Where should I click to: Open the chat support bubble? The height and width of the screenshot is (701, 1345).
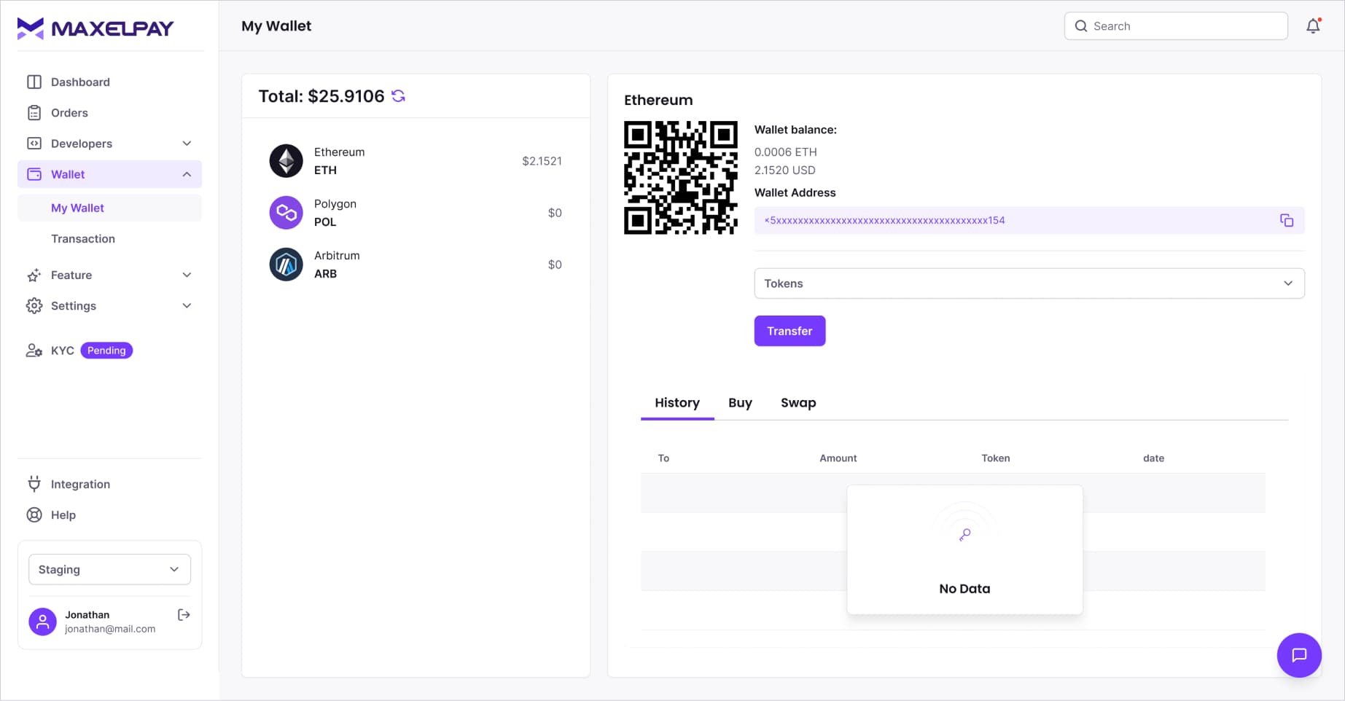[x=1299, y=655]
